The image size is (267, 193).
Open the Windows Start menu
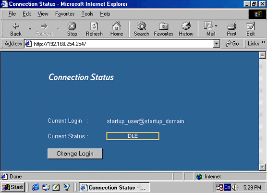(x=13, y=187)
